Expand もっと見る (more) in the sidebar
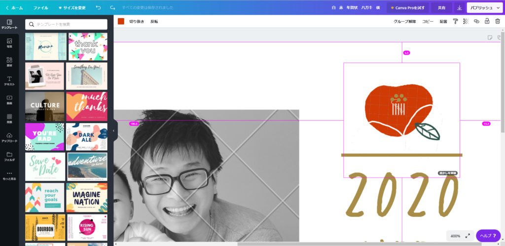Screen dimensions: 505x246 tap(9, 175)
